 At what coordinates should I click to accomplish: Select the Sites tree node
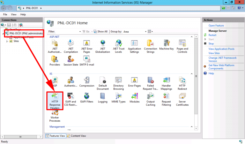[x=16, y=41]
